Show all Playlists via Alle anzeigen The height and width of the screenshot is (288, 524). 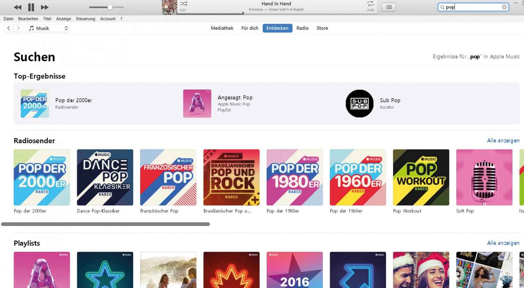pos(503,243)
